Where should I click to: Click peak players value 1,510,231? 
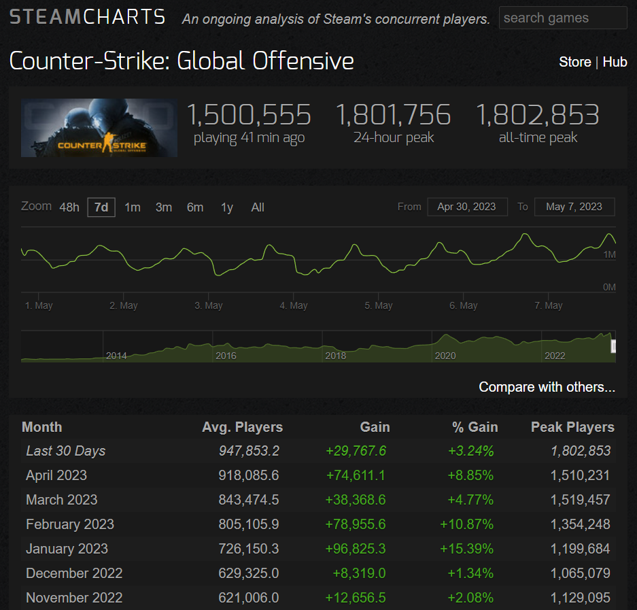[x=580, y=475]
